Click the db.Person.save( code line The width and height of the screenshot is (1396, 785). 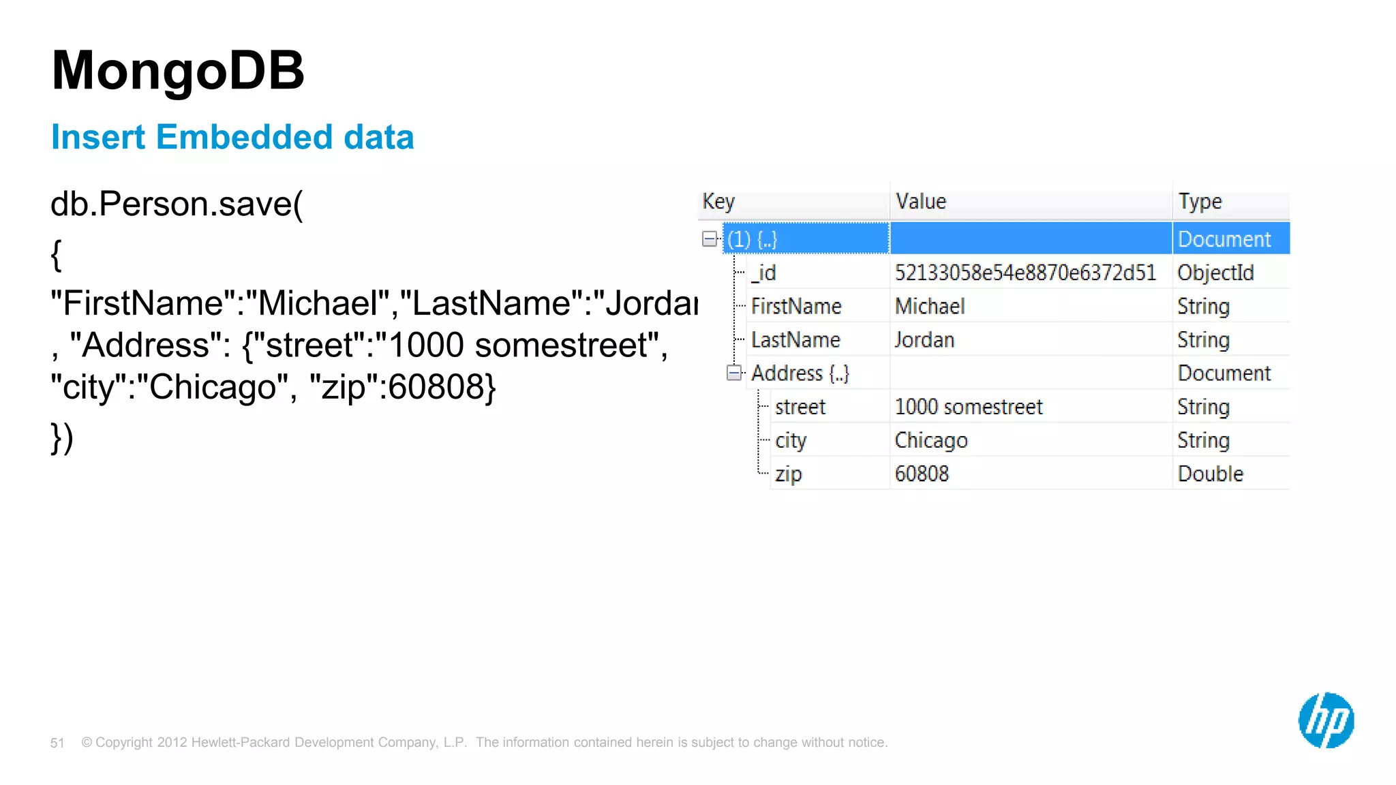tap(177, 204)
